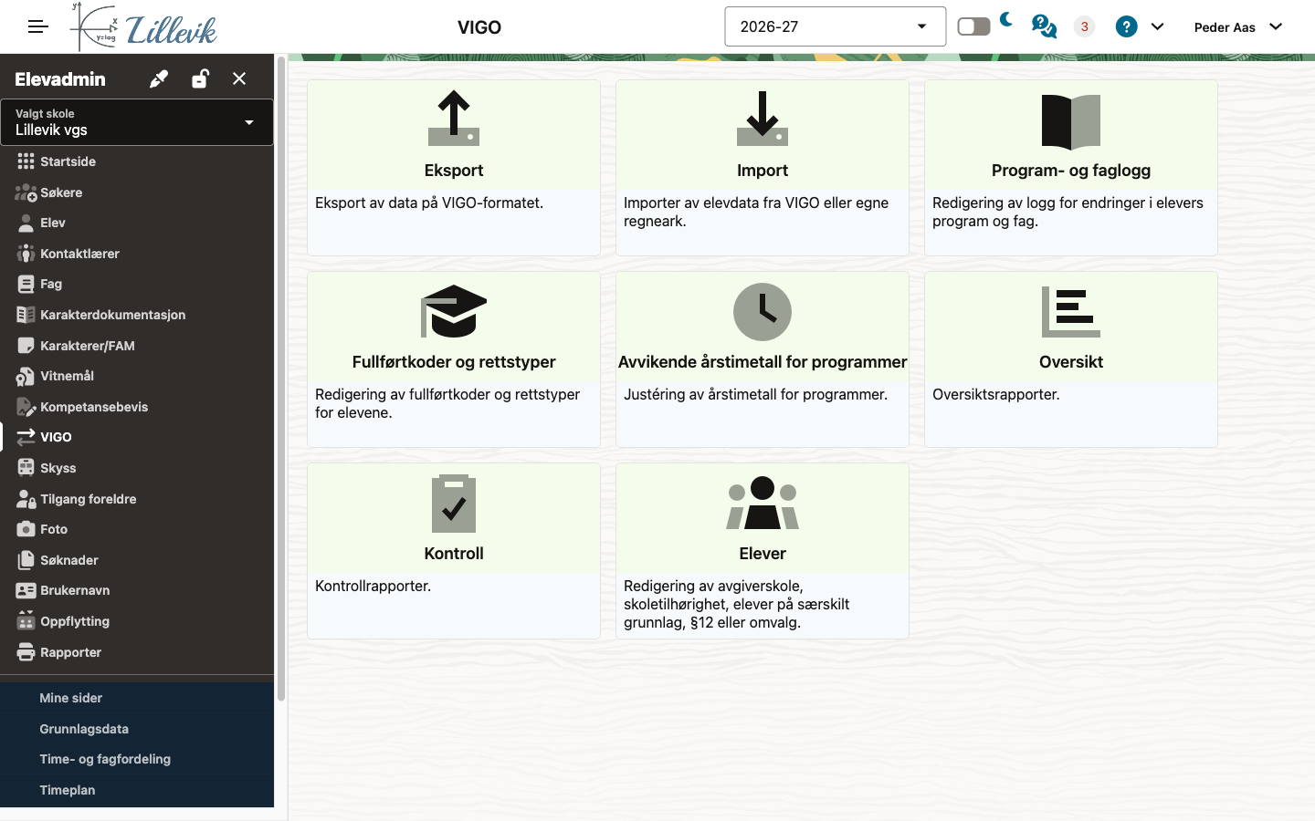Go to Startside in the sidebar
The height and width of the screenshot is (821, 1315).
pos(137,161)
